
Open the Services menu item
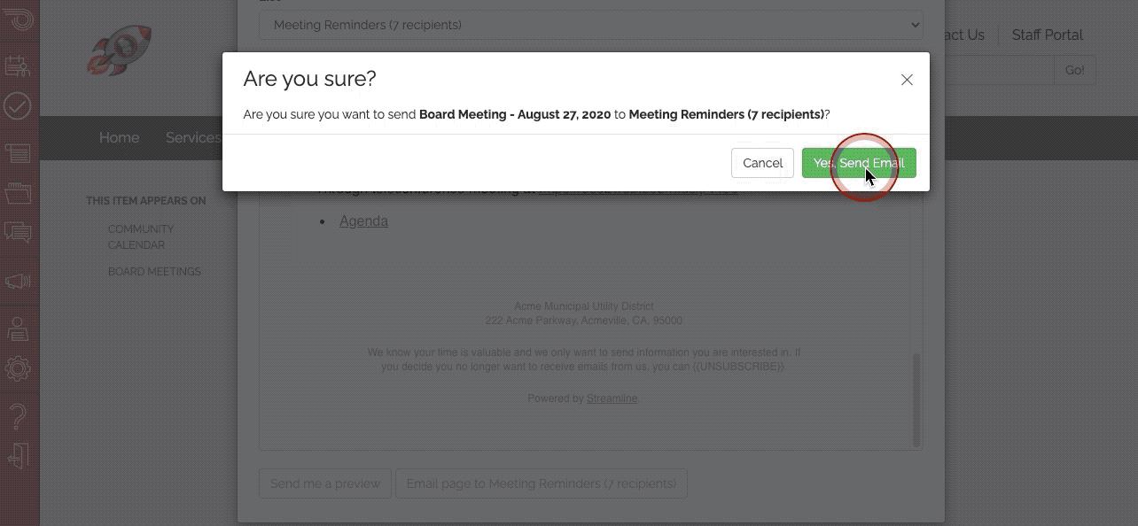pos(193,137)
